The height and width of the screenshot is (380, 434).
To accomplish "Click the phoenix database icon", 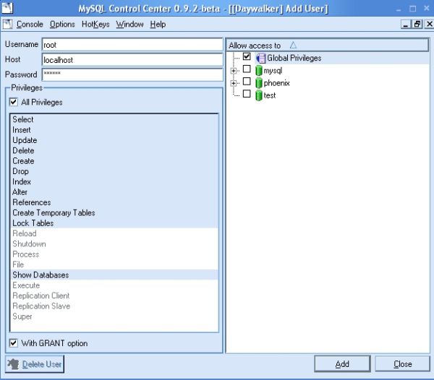I will pyautogui.click(x=259, y=83).
